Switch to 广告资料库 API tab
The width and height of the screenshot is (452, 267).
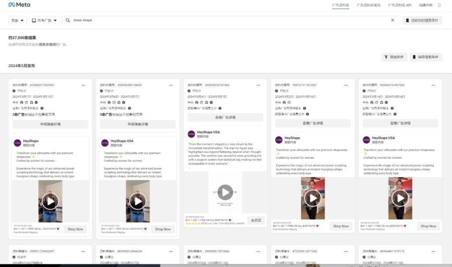[399, 5]
